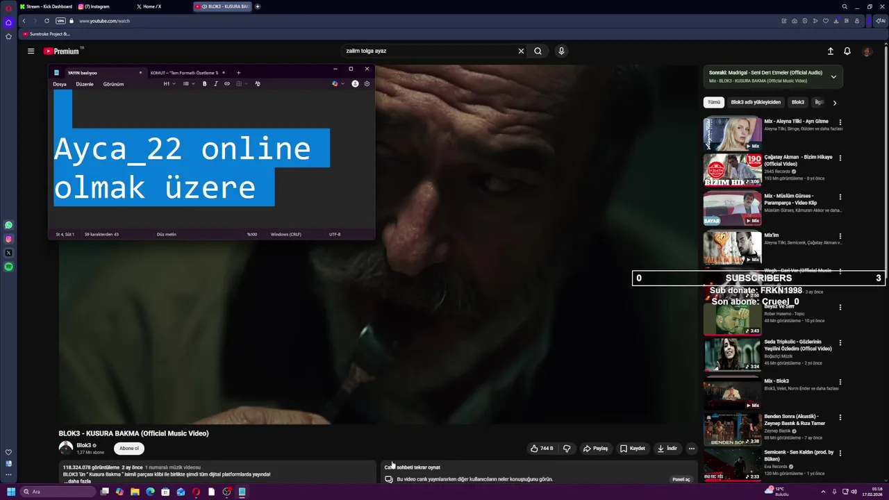Viewport: 889px width, 500px height.
Task: Open the Notepad H1 heading dropdown
Action: pos(169,84)
